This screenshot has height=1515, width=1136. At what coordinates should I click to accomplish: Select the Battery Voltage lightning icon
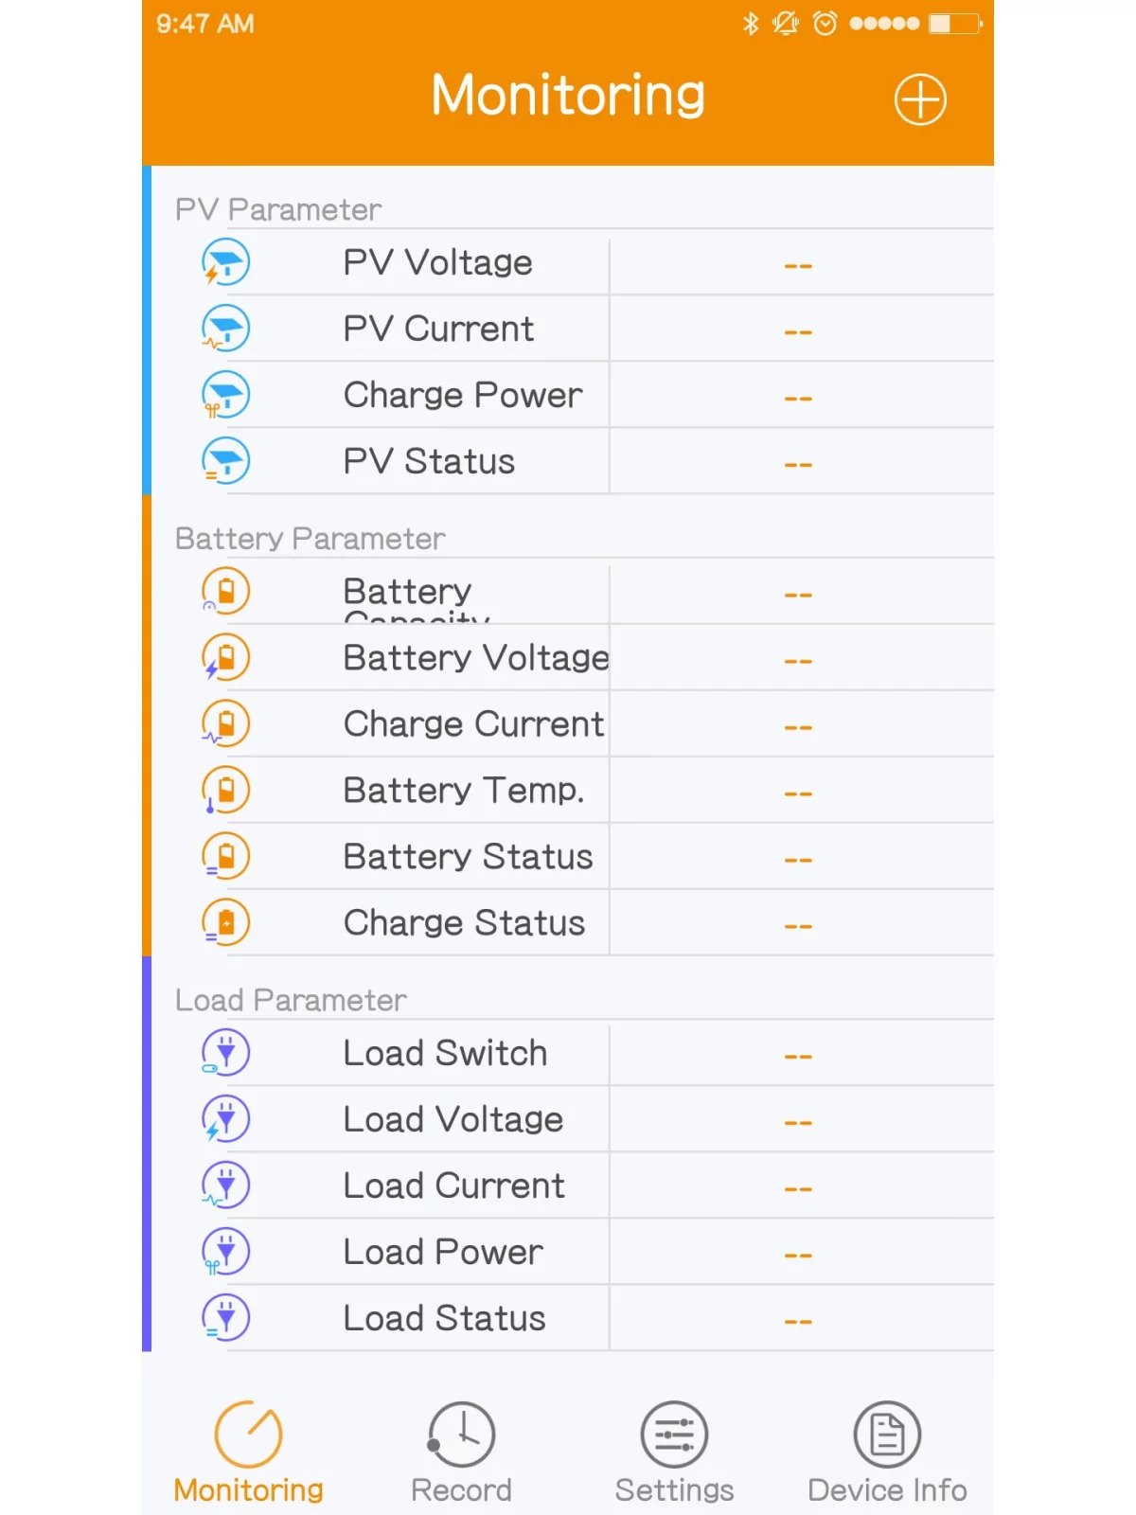(224, 657)
